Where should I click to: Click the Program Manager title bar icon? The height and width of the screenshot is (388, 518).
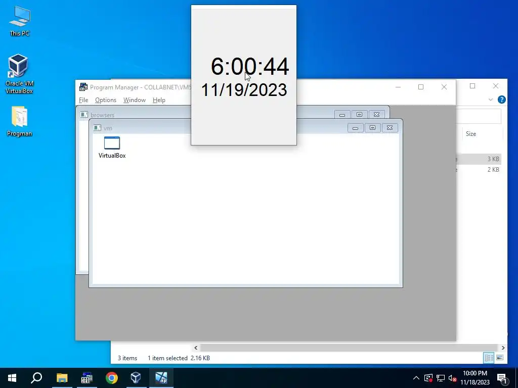(83, 87)
